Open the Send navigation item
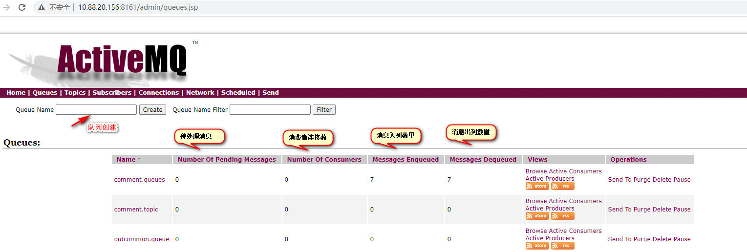747x252 pixels. pos(271,92)
